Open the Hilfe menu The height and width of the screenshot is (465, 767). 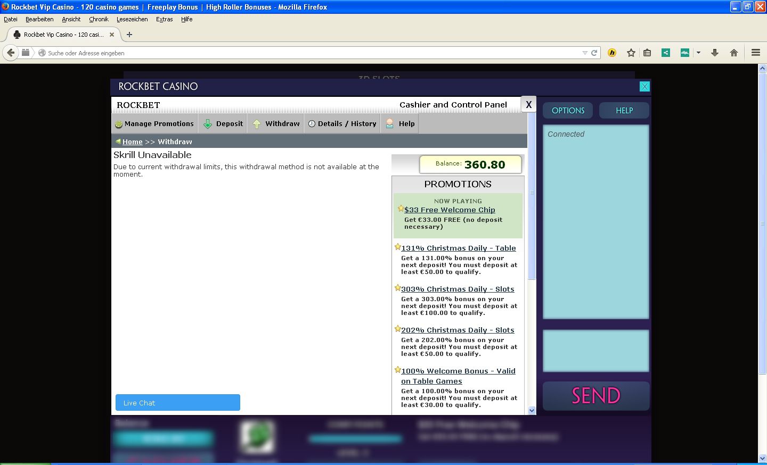click(186, 19)
